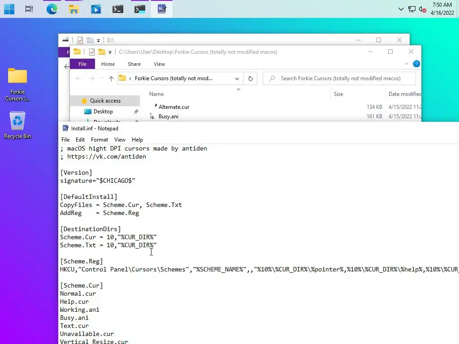Viewport: 459px width, 344px height.
Task: Click the [Scheme.Reg] section line
Action: point(82,261)
